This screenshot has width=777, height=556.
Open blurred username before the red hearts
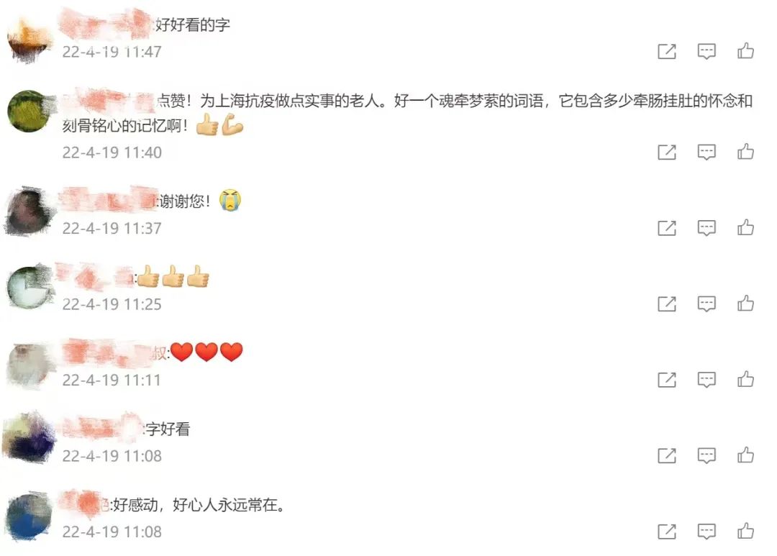(114, 351)
